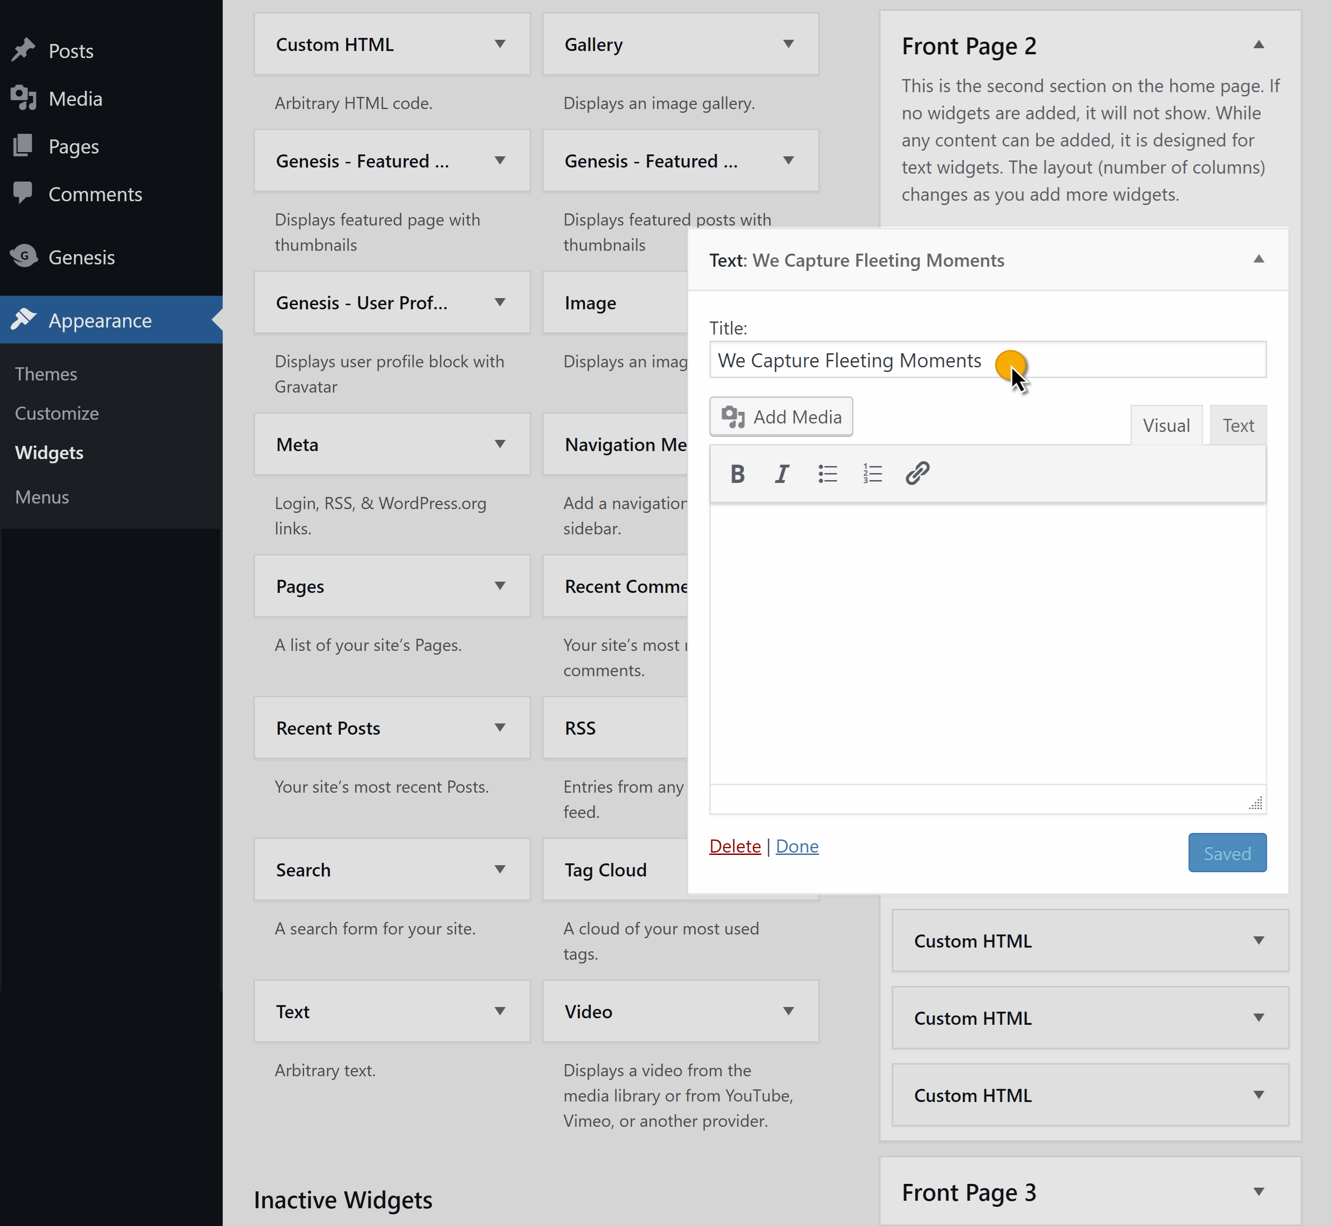The image size is (1332, 1226).
Task: Click the Delete widget link
Action: click(735, 846)
